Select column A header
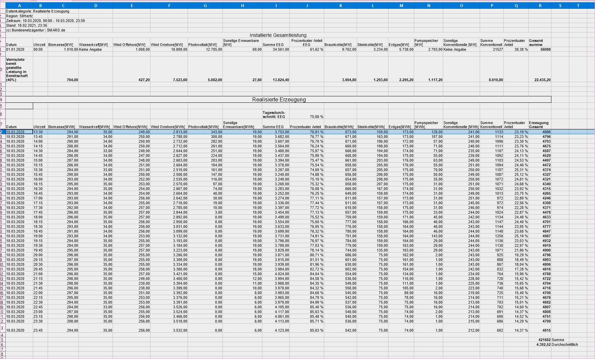The image size is (595, 359). pyautogui.click(x=19, y=6)
